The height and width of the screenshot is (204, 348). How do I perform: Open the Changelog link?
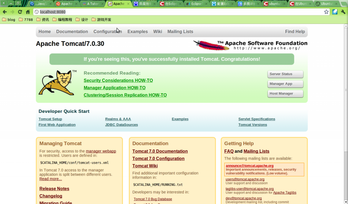pos(51,196)
